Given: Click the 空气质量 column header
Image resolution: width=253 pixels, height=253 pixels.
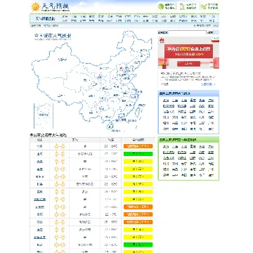Looking at the screenshot, I should coord(138,140).
